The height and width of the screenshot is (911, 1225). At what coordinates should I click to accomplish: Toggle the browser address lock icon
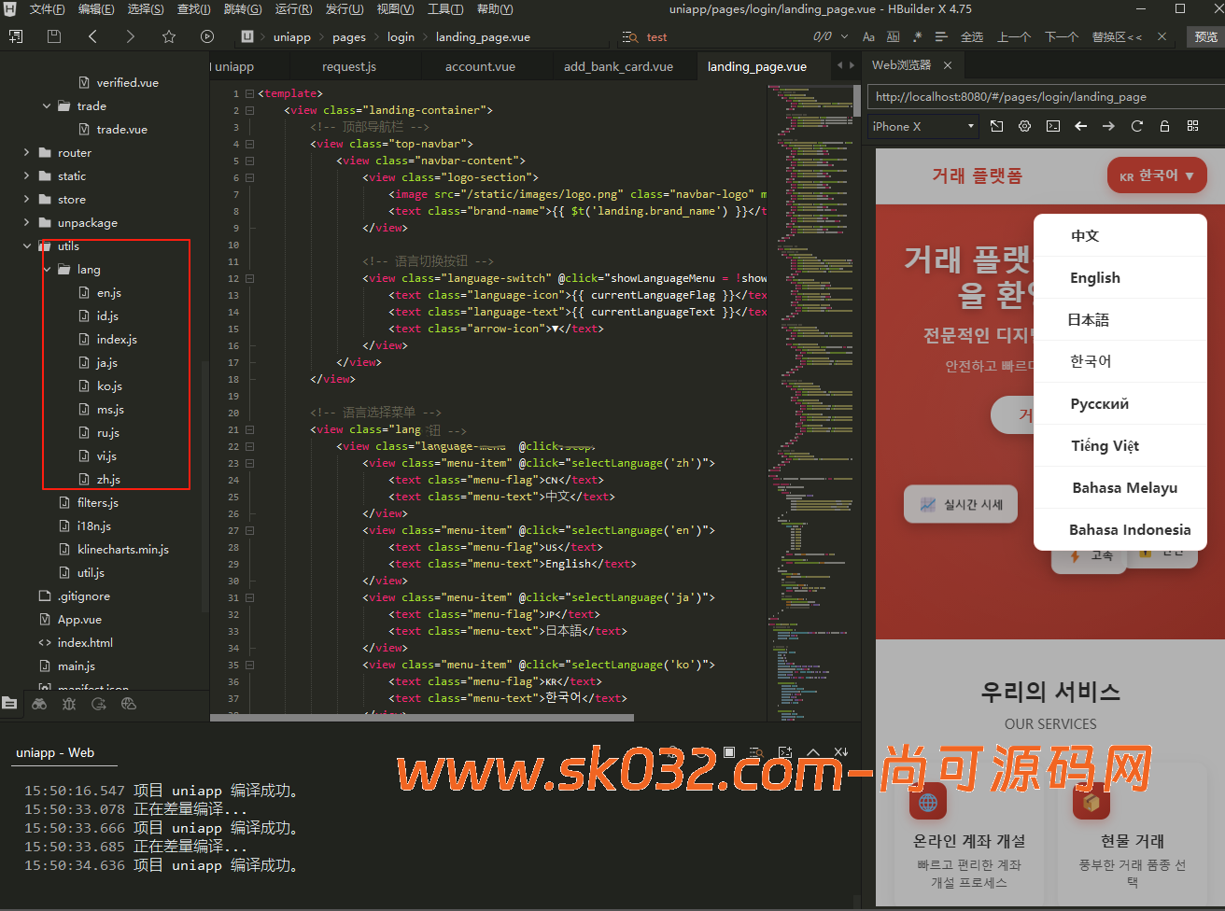coord(1164,126)
